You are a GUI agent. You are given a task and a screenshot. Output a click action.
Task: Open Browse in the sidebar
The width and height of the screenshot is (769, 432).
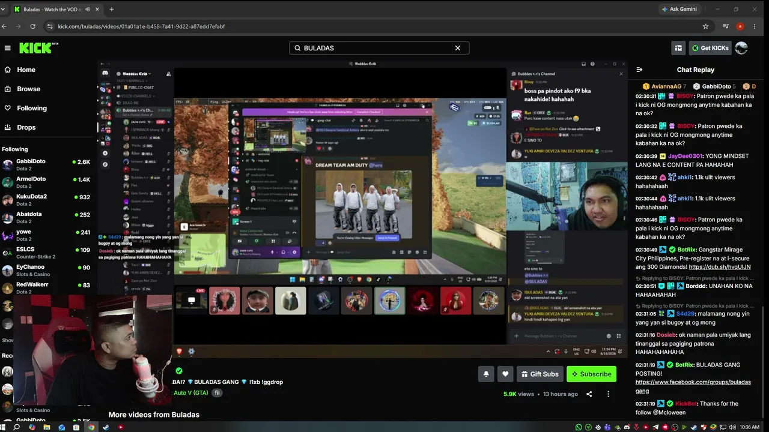click(28, 89)
